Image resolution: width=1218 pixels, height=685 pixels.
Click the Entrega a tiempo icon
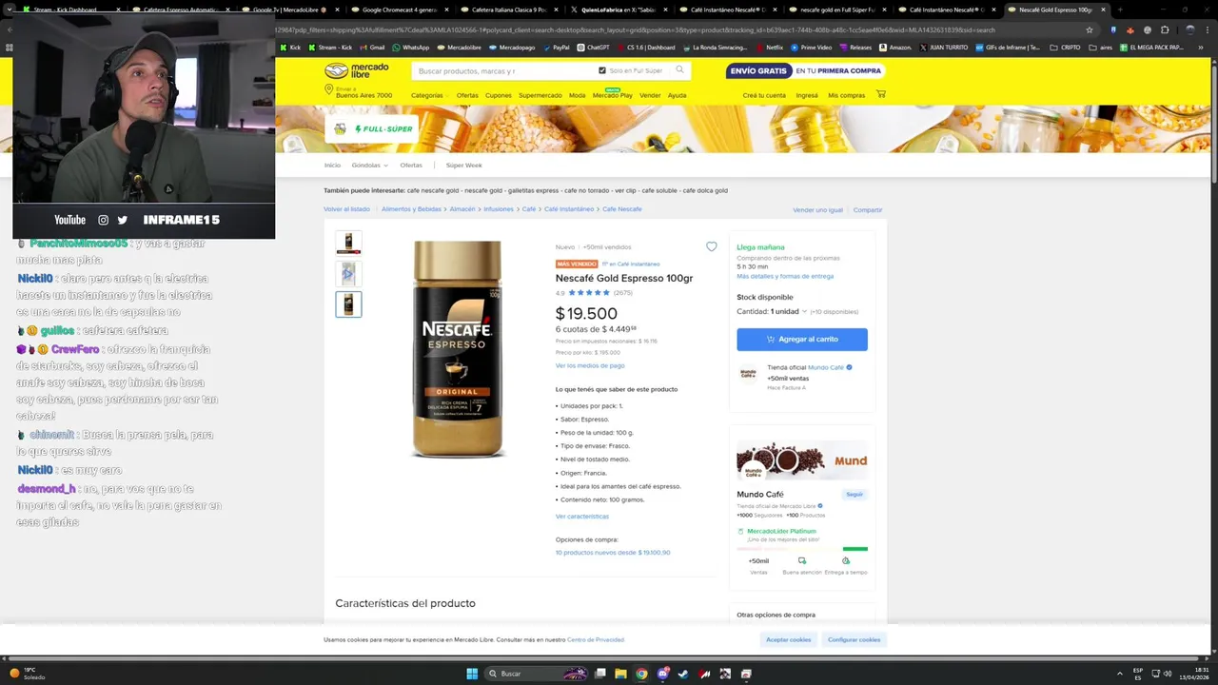[846, 560]
